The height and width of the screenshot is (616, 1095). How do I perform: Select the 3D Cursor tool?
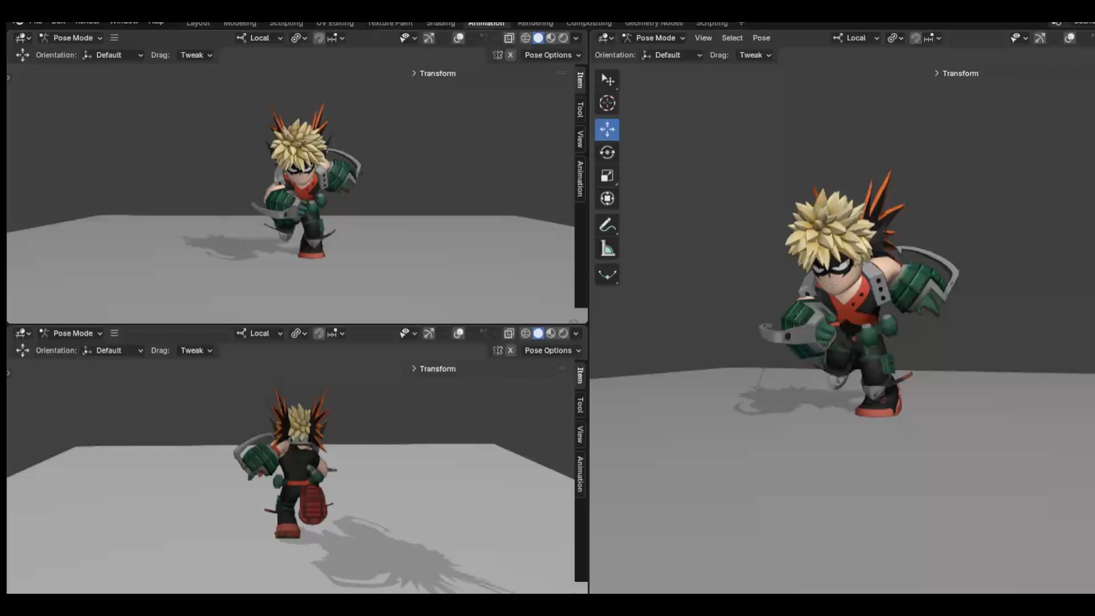pos(607,103)
